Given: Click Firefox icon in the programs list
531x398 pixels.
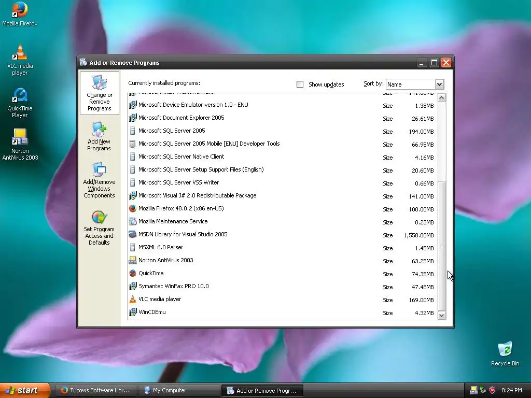Looking at the screenshot, I should (x=132, y=208).
